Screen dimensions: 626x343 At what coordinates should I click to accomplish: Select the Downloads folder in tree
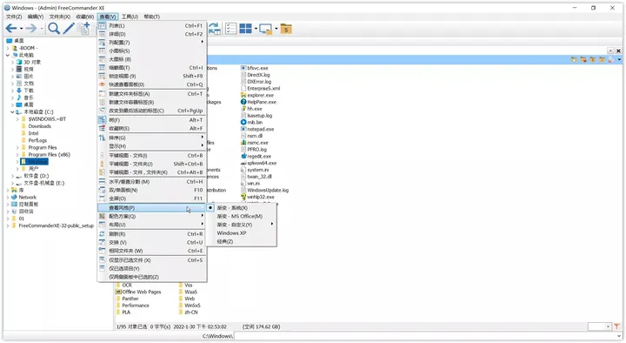coord(39,126)
